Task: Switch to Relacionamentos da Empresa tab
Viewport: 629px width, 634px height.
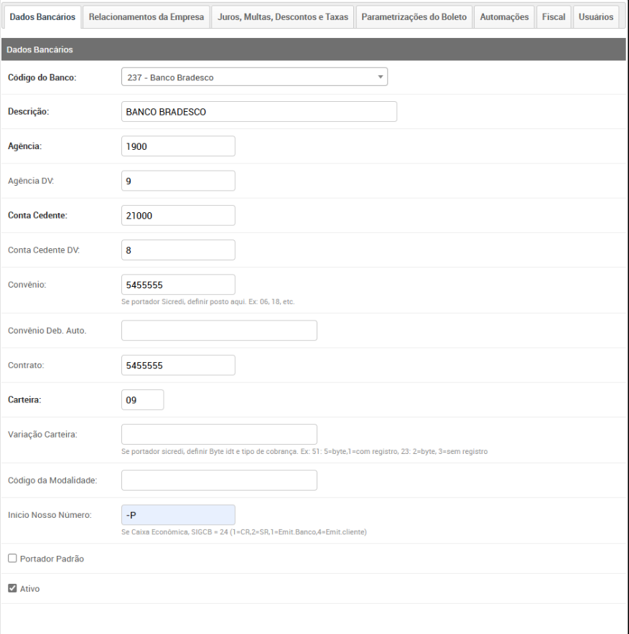Action: pyautogui.click(x=147, y=16)
